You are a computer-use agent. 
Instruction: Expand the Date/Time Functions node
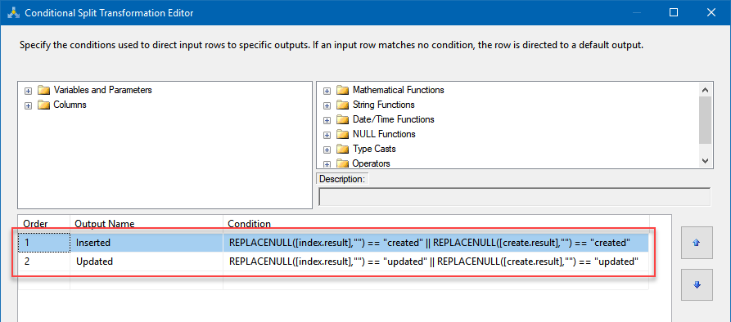[327, 120]
